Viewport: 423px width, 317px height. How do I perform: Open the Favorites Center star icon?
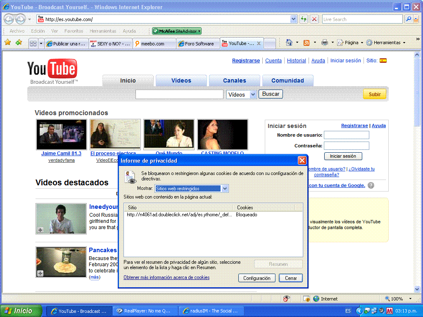pos(7,43)
